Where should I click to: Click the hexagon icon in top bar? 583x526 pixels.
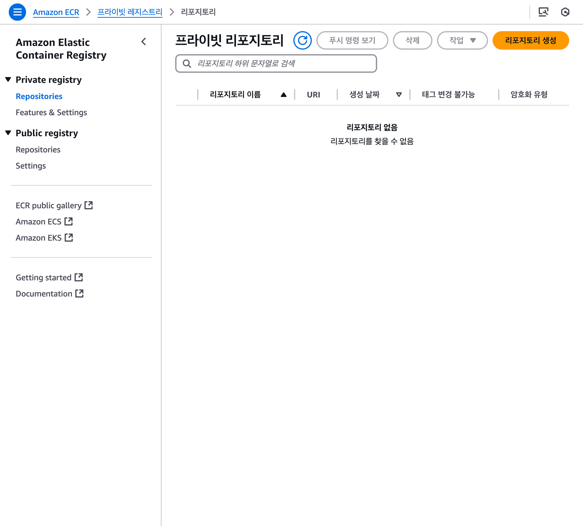[565, 12]
